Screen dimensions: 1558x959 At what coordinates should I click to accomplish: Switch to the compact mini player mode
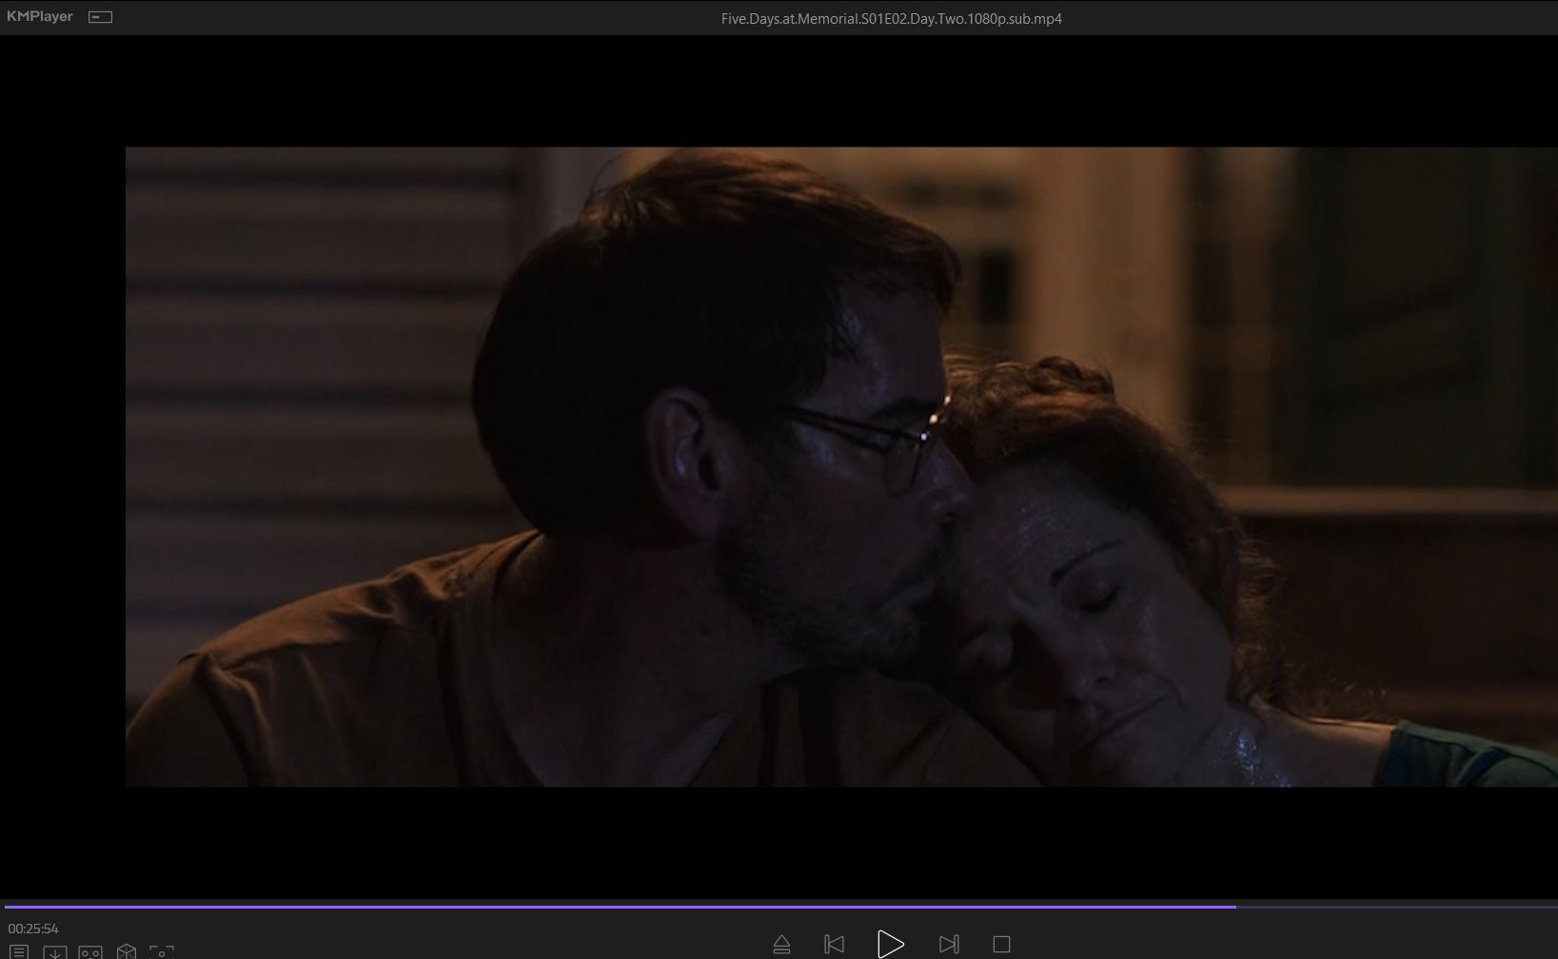[100, 17]
